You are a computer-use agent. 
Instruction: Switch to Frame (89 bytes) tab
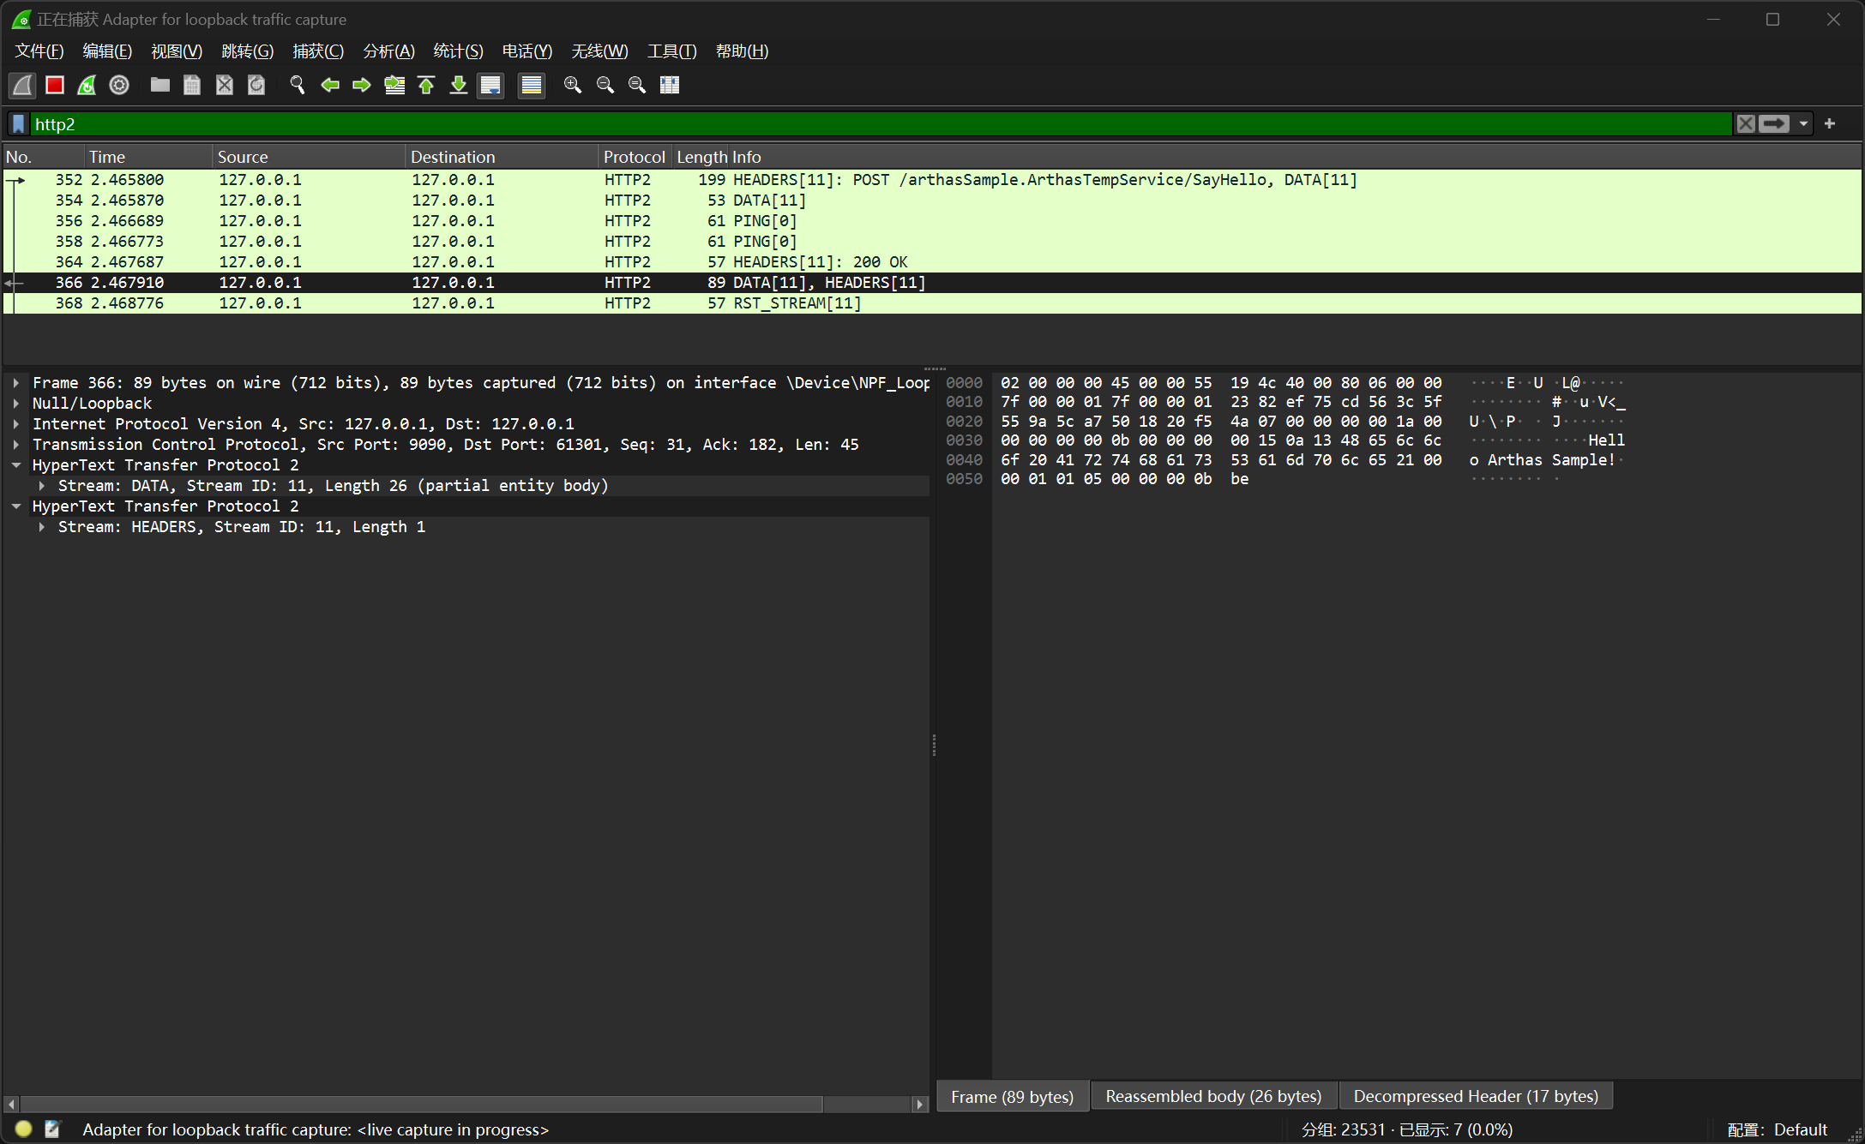[x=1013, y=1096]
